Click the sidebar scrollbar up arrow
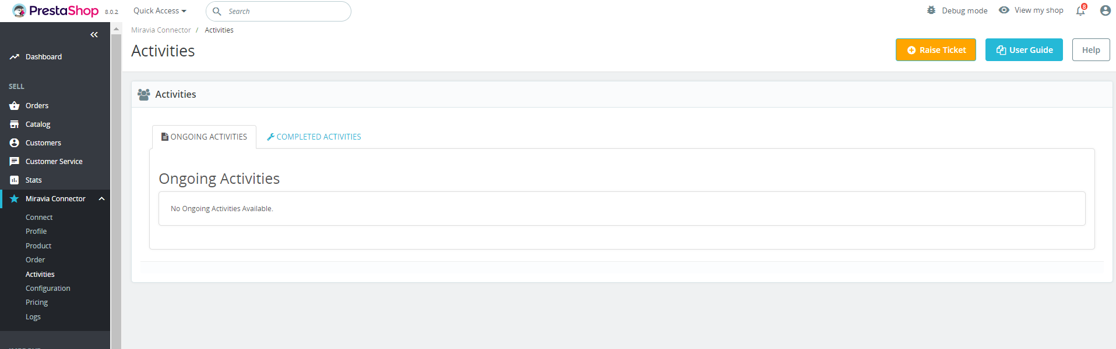Image resolution: width=1116 pixels, height=349 pixels. point(116,29)
